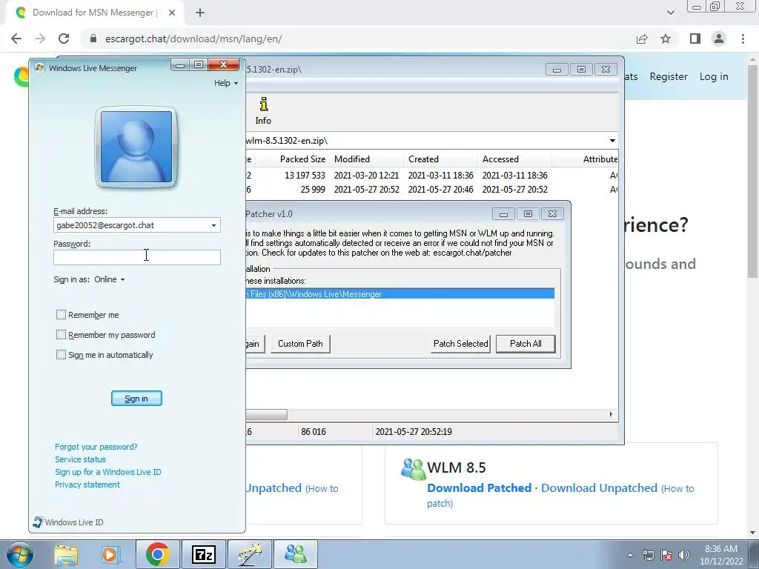Click the Windows Live Messenger profile picture
The height and width of the screenshot is (569, 759).
point(136,147)
